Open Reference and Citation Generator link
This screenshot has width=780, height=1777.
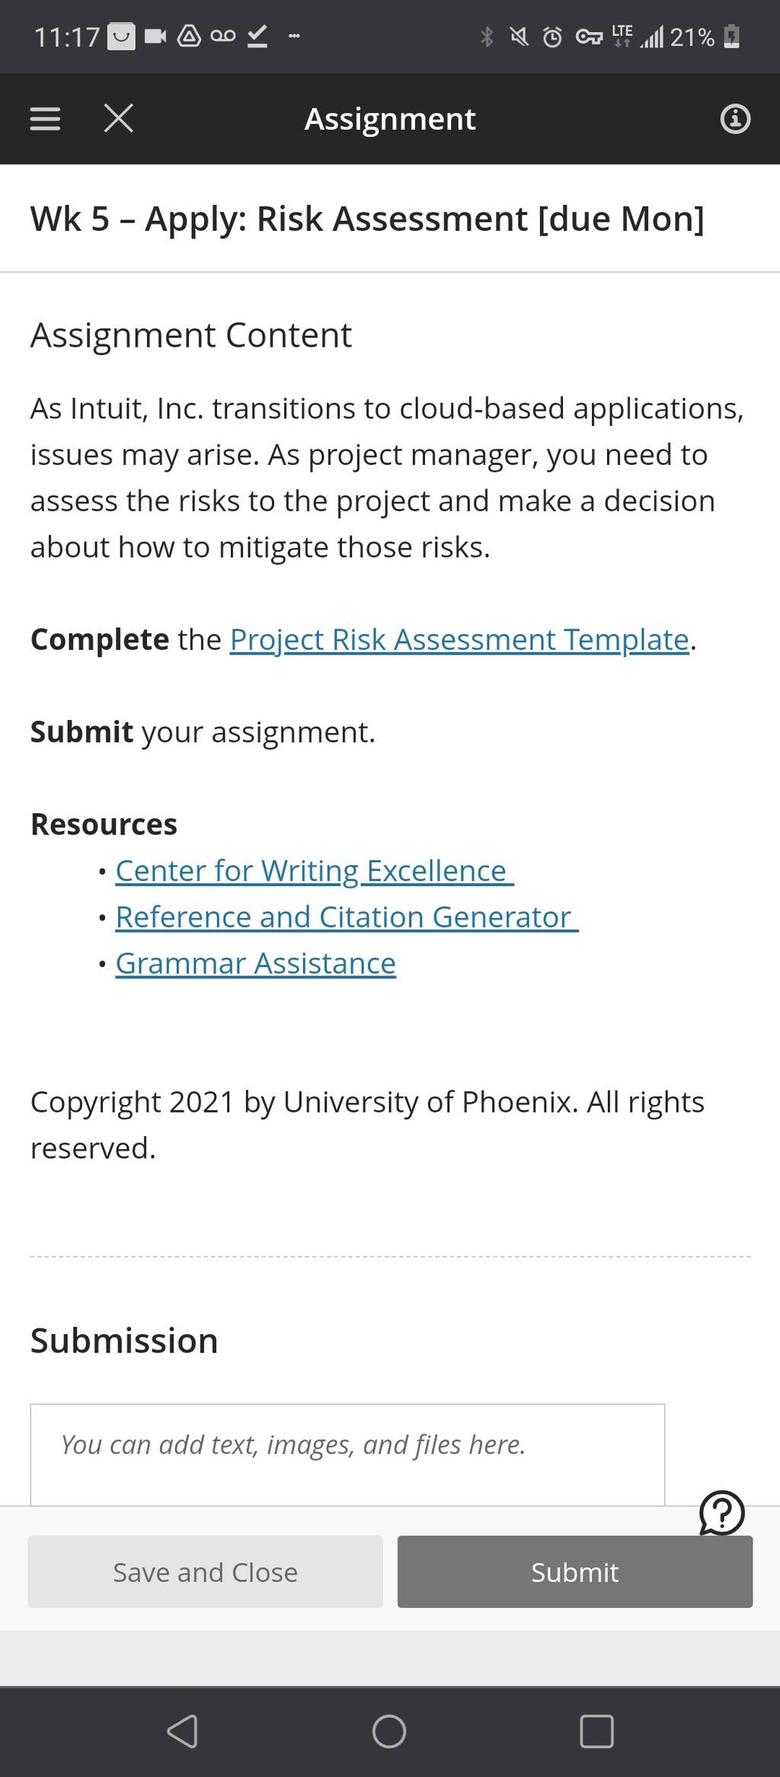347,917
